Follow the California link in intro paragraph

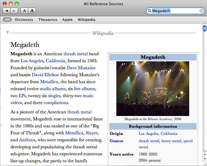coord(55,61)
